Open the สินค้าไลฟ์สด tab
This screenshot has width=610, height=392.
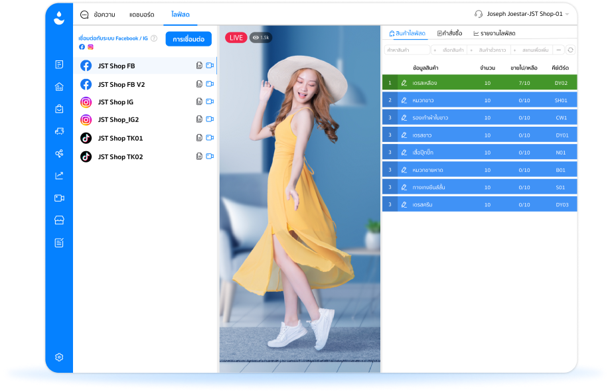pyautogui.click(x=408, y=33)
